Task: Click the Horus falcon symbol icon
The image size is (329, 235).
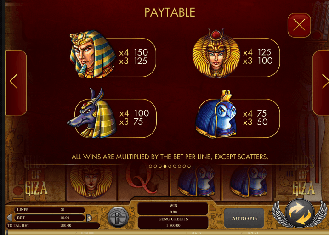Action: point(216,114)
